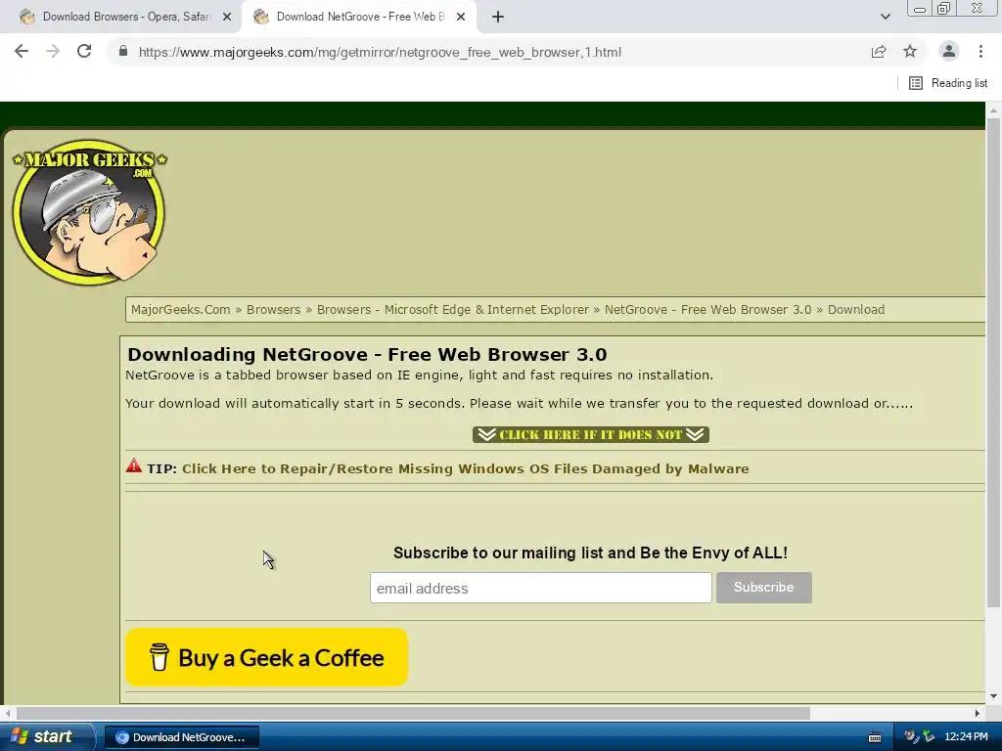Image resolution: width=1002 pixels, height=751 pixels.
Task: Switch to the Download Browsers - Opera tab
Action: 120,18
